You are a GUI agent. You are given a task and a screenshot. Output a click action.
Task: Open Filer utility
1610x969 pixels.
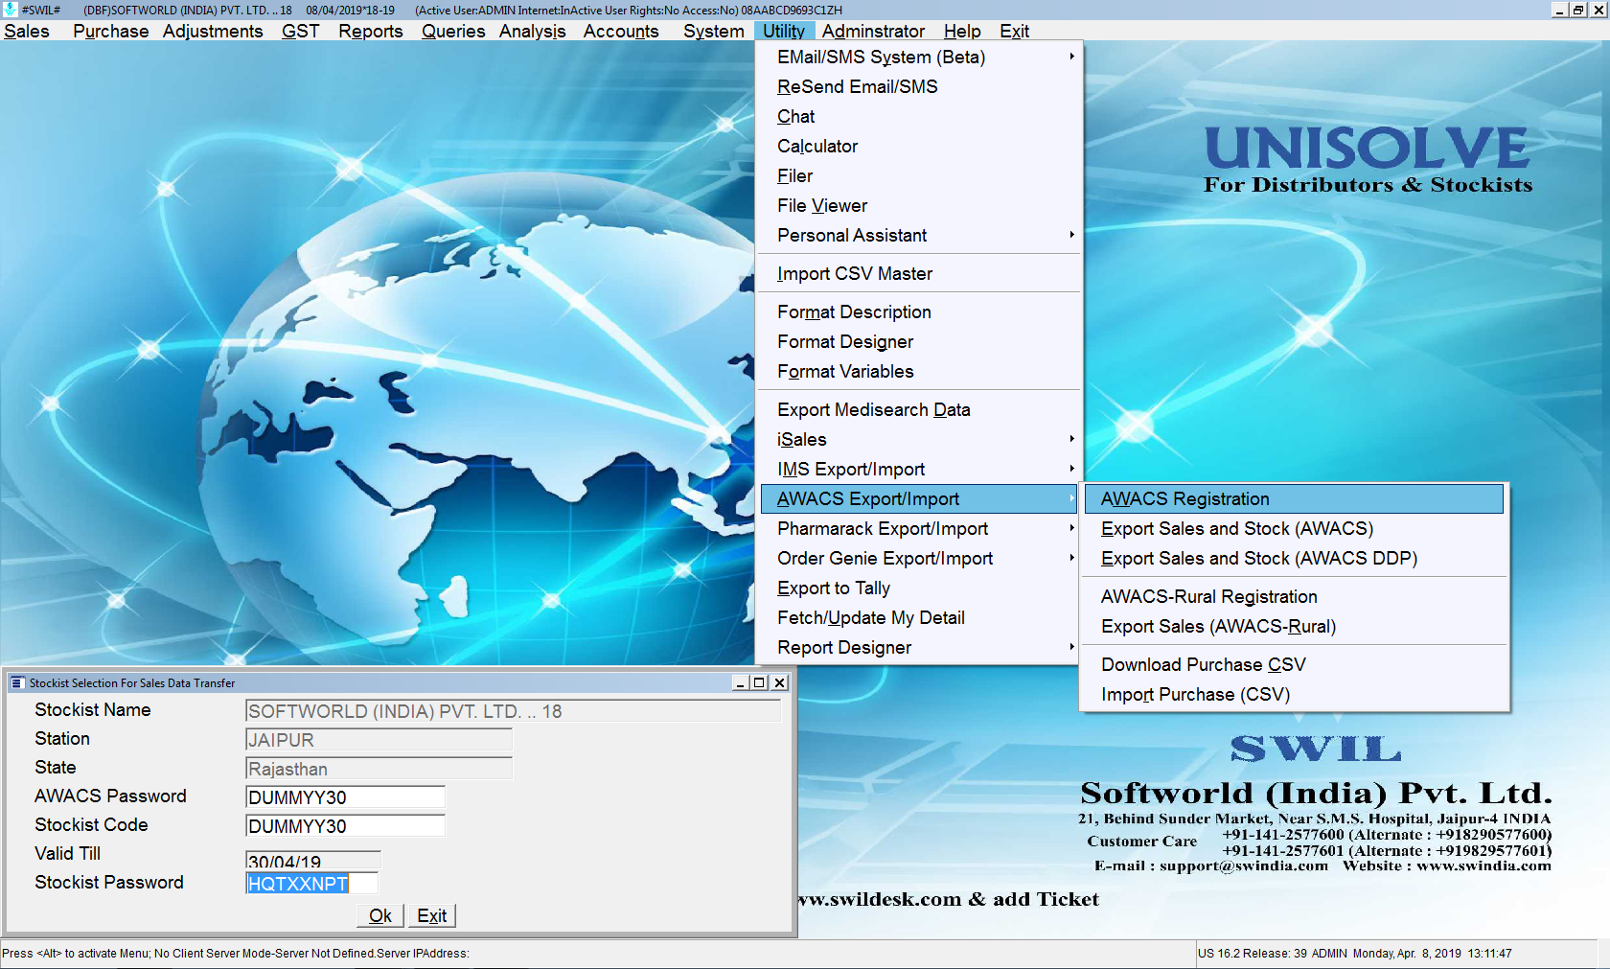tap(921, 175)
